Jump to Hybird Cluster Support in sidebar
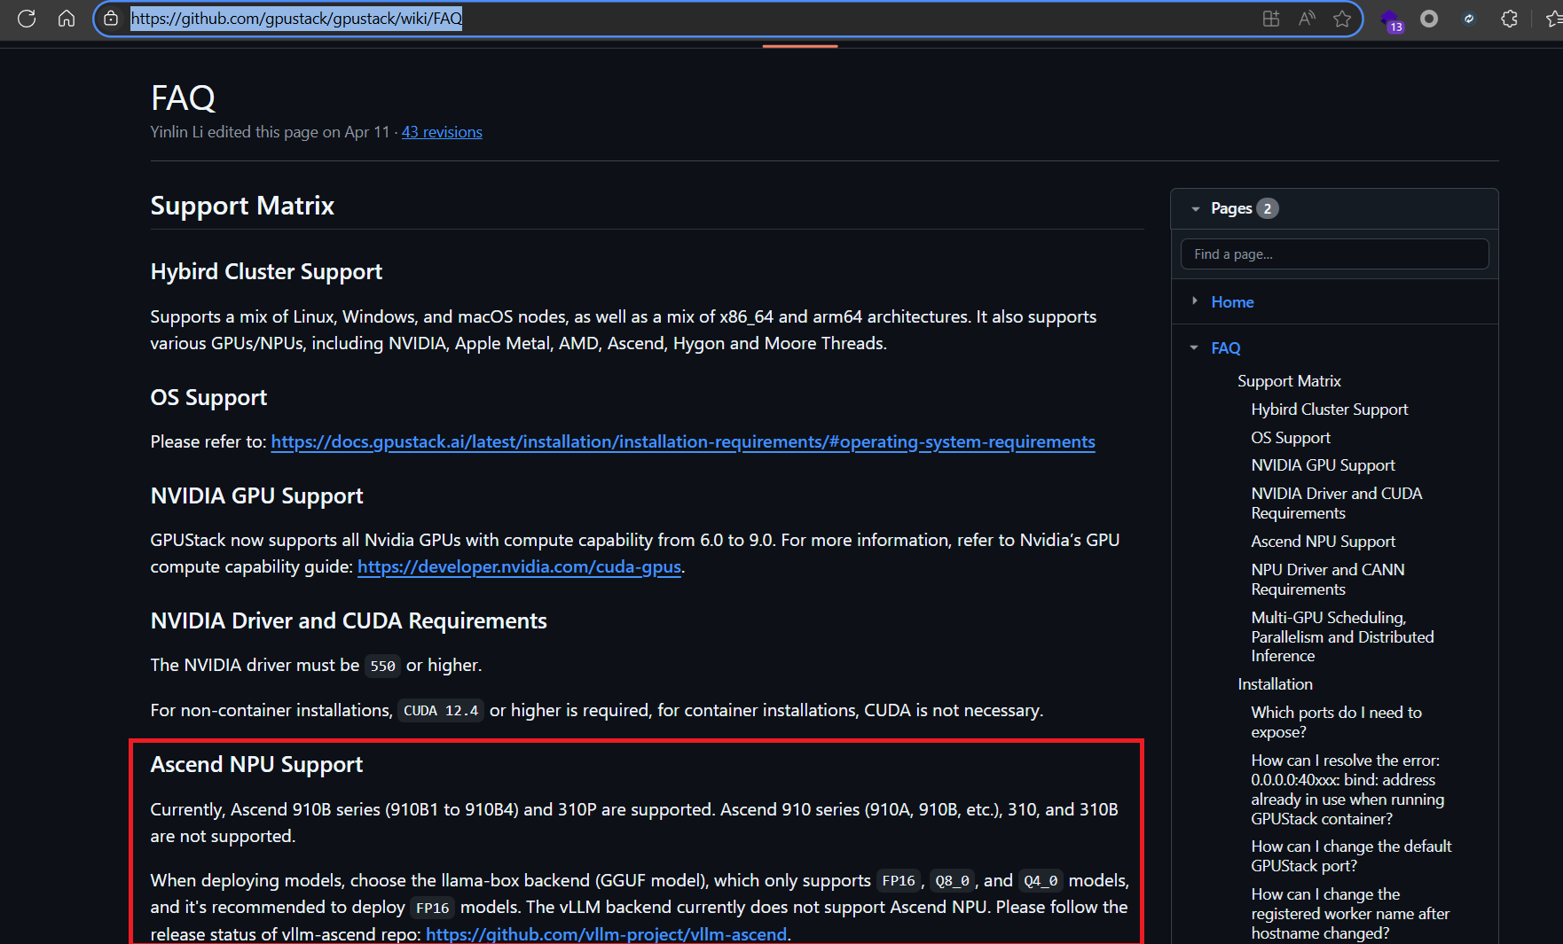 (1329, 410)
